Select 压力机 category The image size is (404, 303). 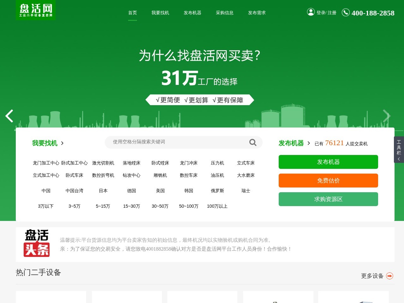[x=217, y=163]
